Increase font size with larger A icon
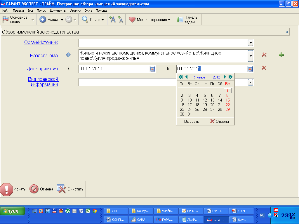This screenshot has height=224, width=299. tap(112, 19)
